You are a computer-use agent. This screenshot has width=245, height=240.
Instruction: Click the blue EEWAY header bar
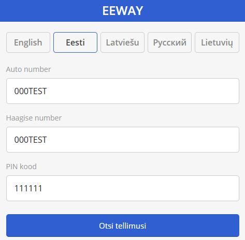tap(123, 11)
